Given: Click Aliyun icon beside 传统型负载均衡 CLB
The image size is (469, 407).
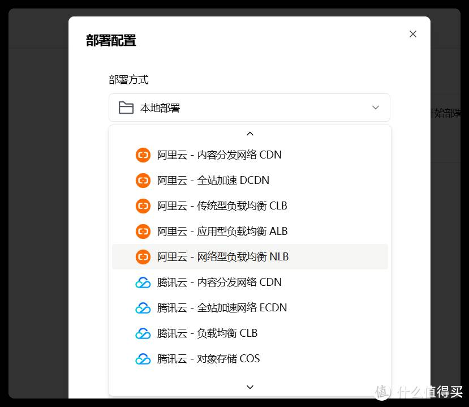Looking at the screenshot, I should pyautogui.click(x=143, y=206).
